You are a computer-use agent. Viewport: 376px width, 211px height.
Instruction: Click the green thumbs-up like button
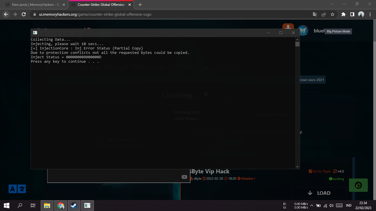point(358,185)
